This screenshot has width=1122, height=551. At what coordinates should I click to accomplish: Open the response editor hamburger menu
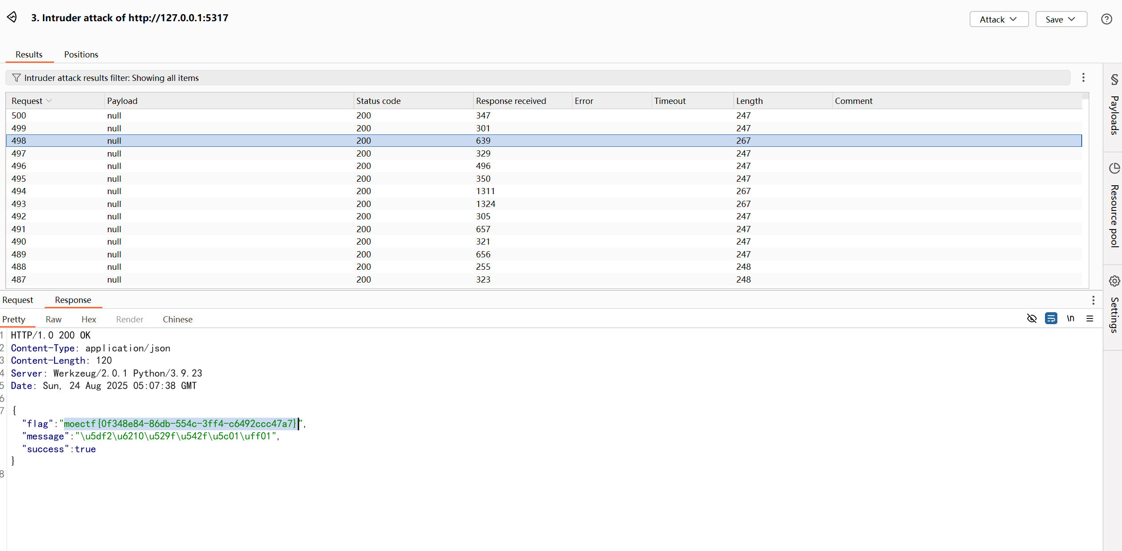coord(1090,318)
